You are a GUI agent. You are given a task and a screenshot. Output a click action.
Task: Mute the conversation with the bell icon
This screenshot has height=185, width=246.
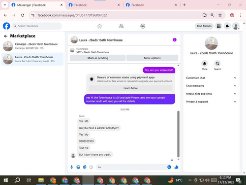[x=205, y=63]
